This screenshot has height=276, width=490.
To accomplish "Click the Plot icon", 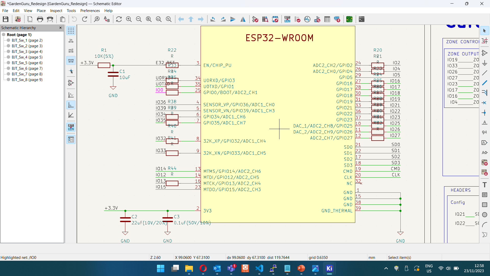I will pos(50,19).
